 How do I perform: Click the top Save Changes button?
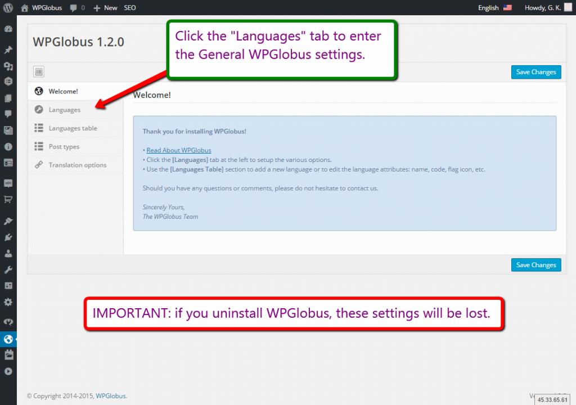pyautogui.click(x=535, y=72)
